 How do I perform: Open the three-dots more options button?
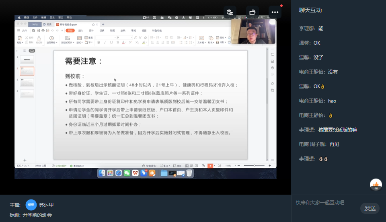[x=275, y=12]
